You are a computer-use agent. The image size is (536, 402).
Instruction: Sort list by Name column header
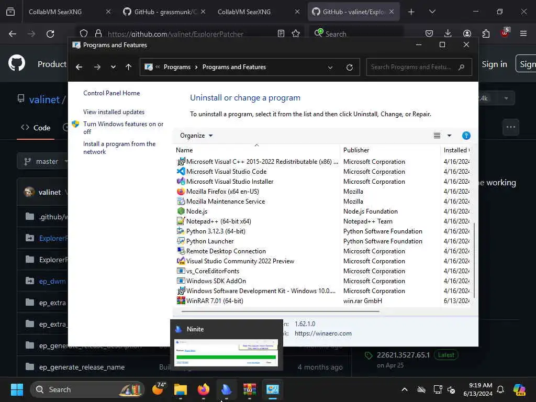256,150
